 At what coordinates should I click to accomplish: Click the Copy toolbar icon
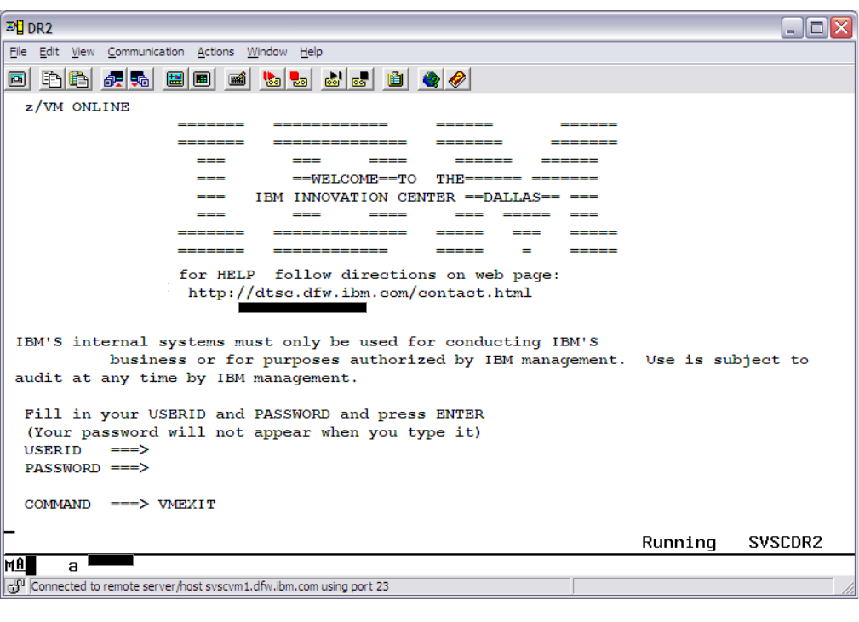(51, 79)
